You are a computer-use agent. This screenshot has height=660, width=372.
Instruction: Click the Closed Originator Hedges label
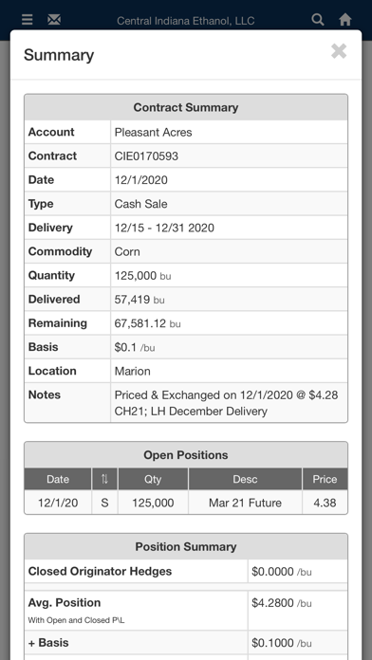tap(100, 572)
